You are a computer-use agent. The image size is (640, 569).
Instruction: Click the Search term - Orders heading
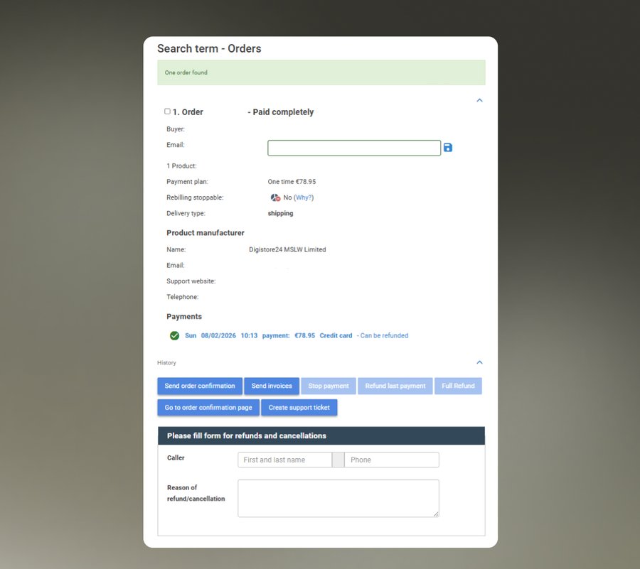pyautogui.click(x=209, y=48)
